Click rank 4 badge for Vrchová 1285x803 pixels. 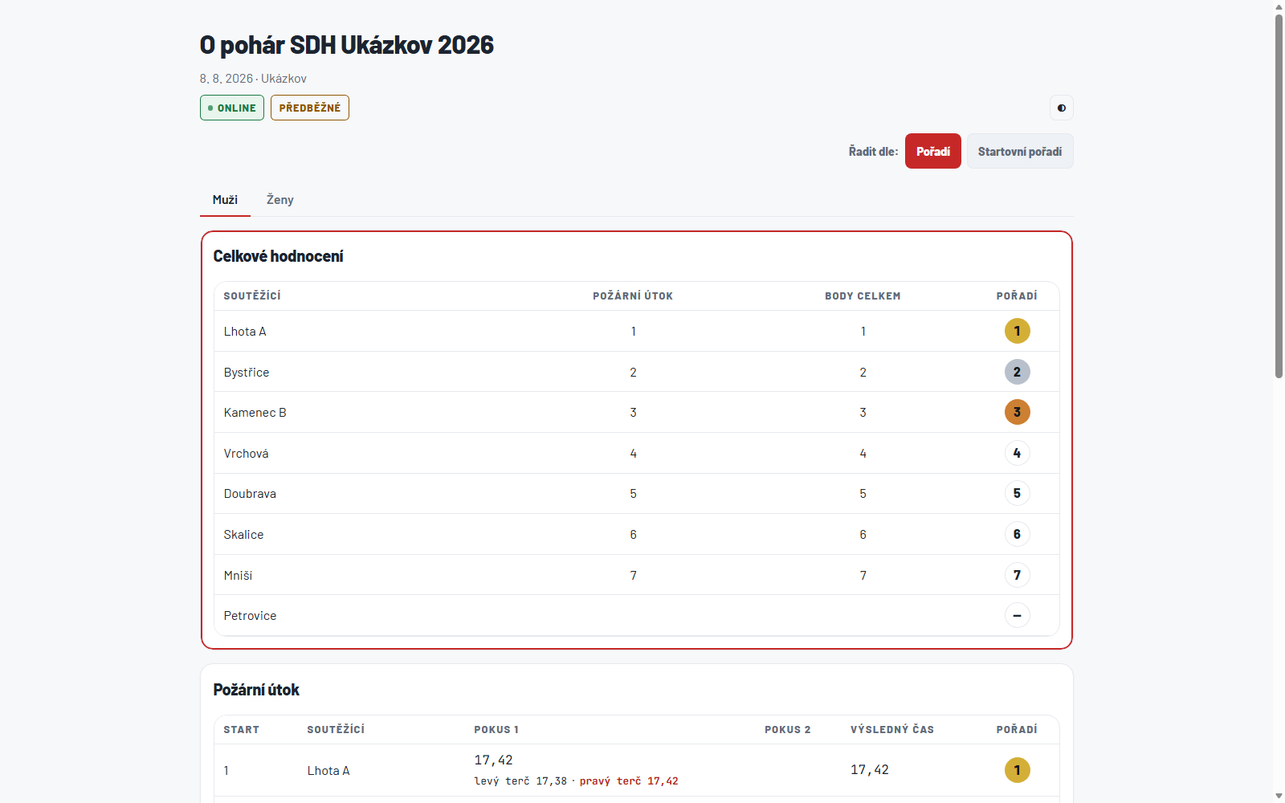pos(1017,453)
